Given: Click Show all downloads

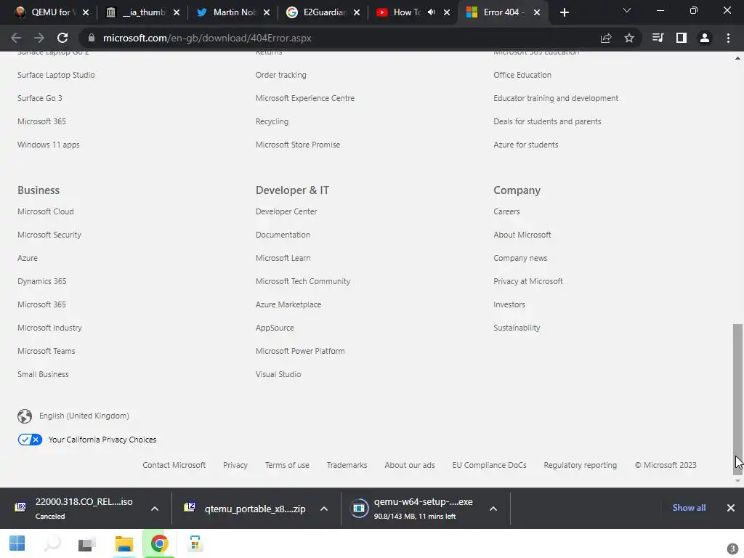Looking at the screenshot, I should 689,508.
